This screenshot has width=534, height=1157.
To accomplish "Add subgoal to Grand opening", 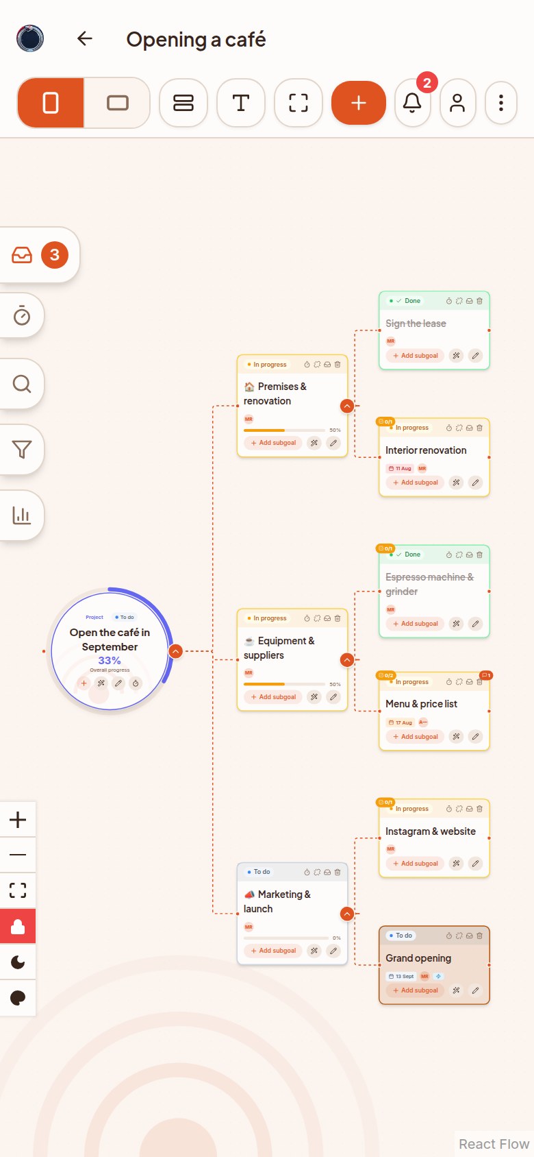I will click(416, 990).
